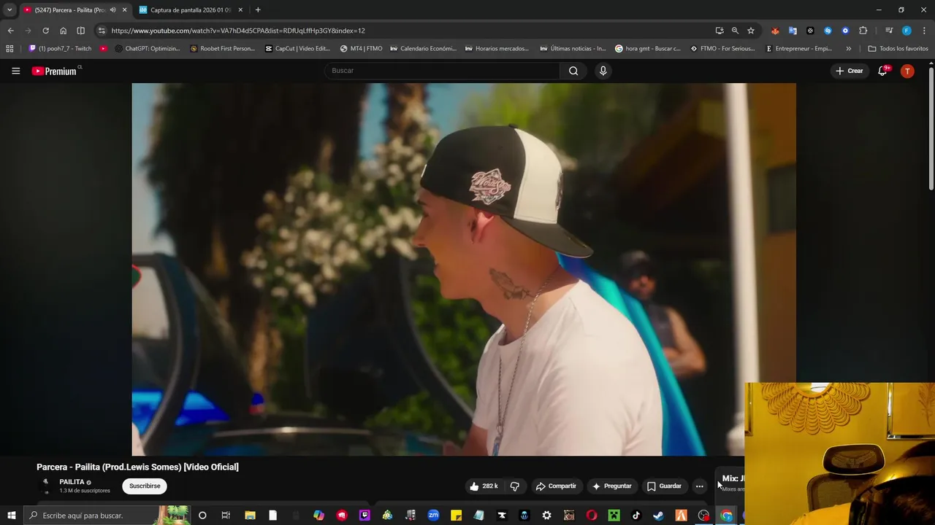Image resolution: width=935 pixels, height=525 pixels.
Task: Click the Crear button
Action: click(x=850, y=71)
